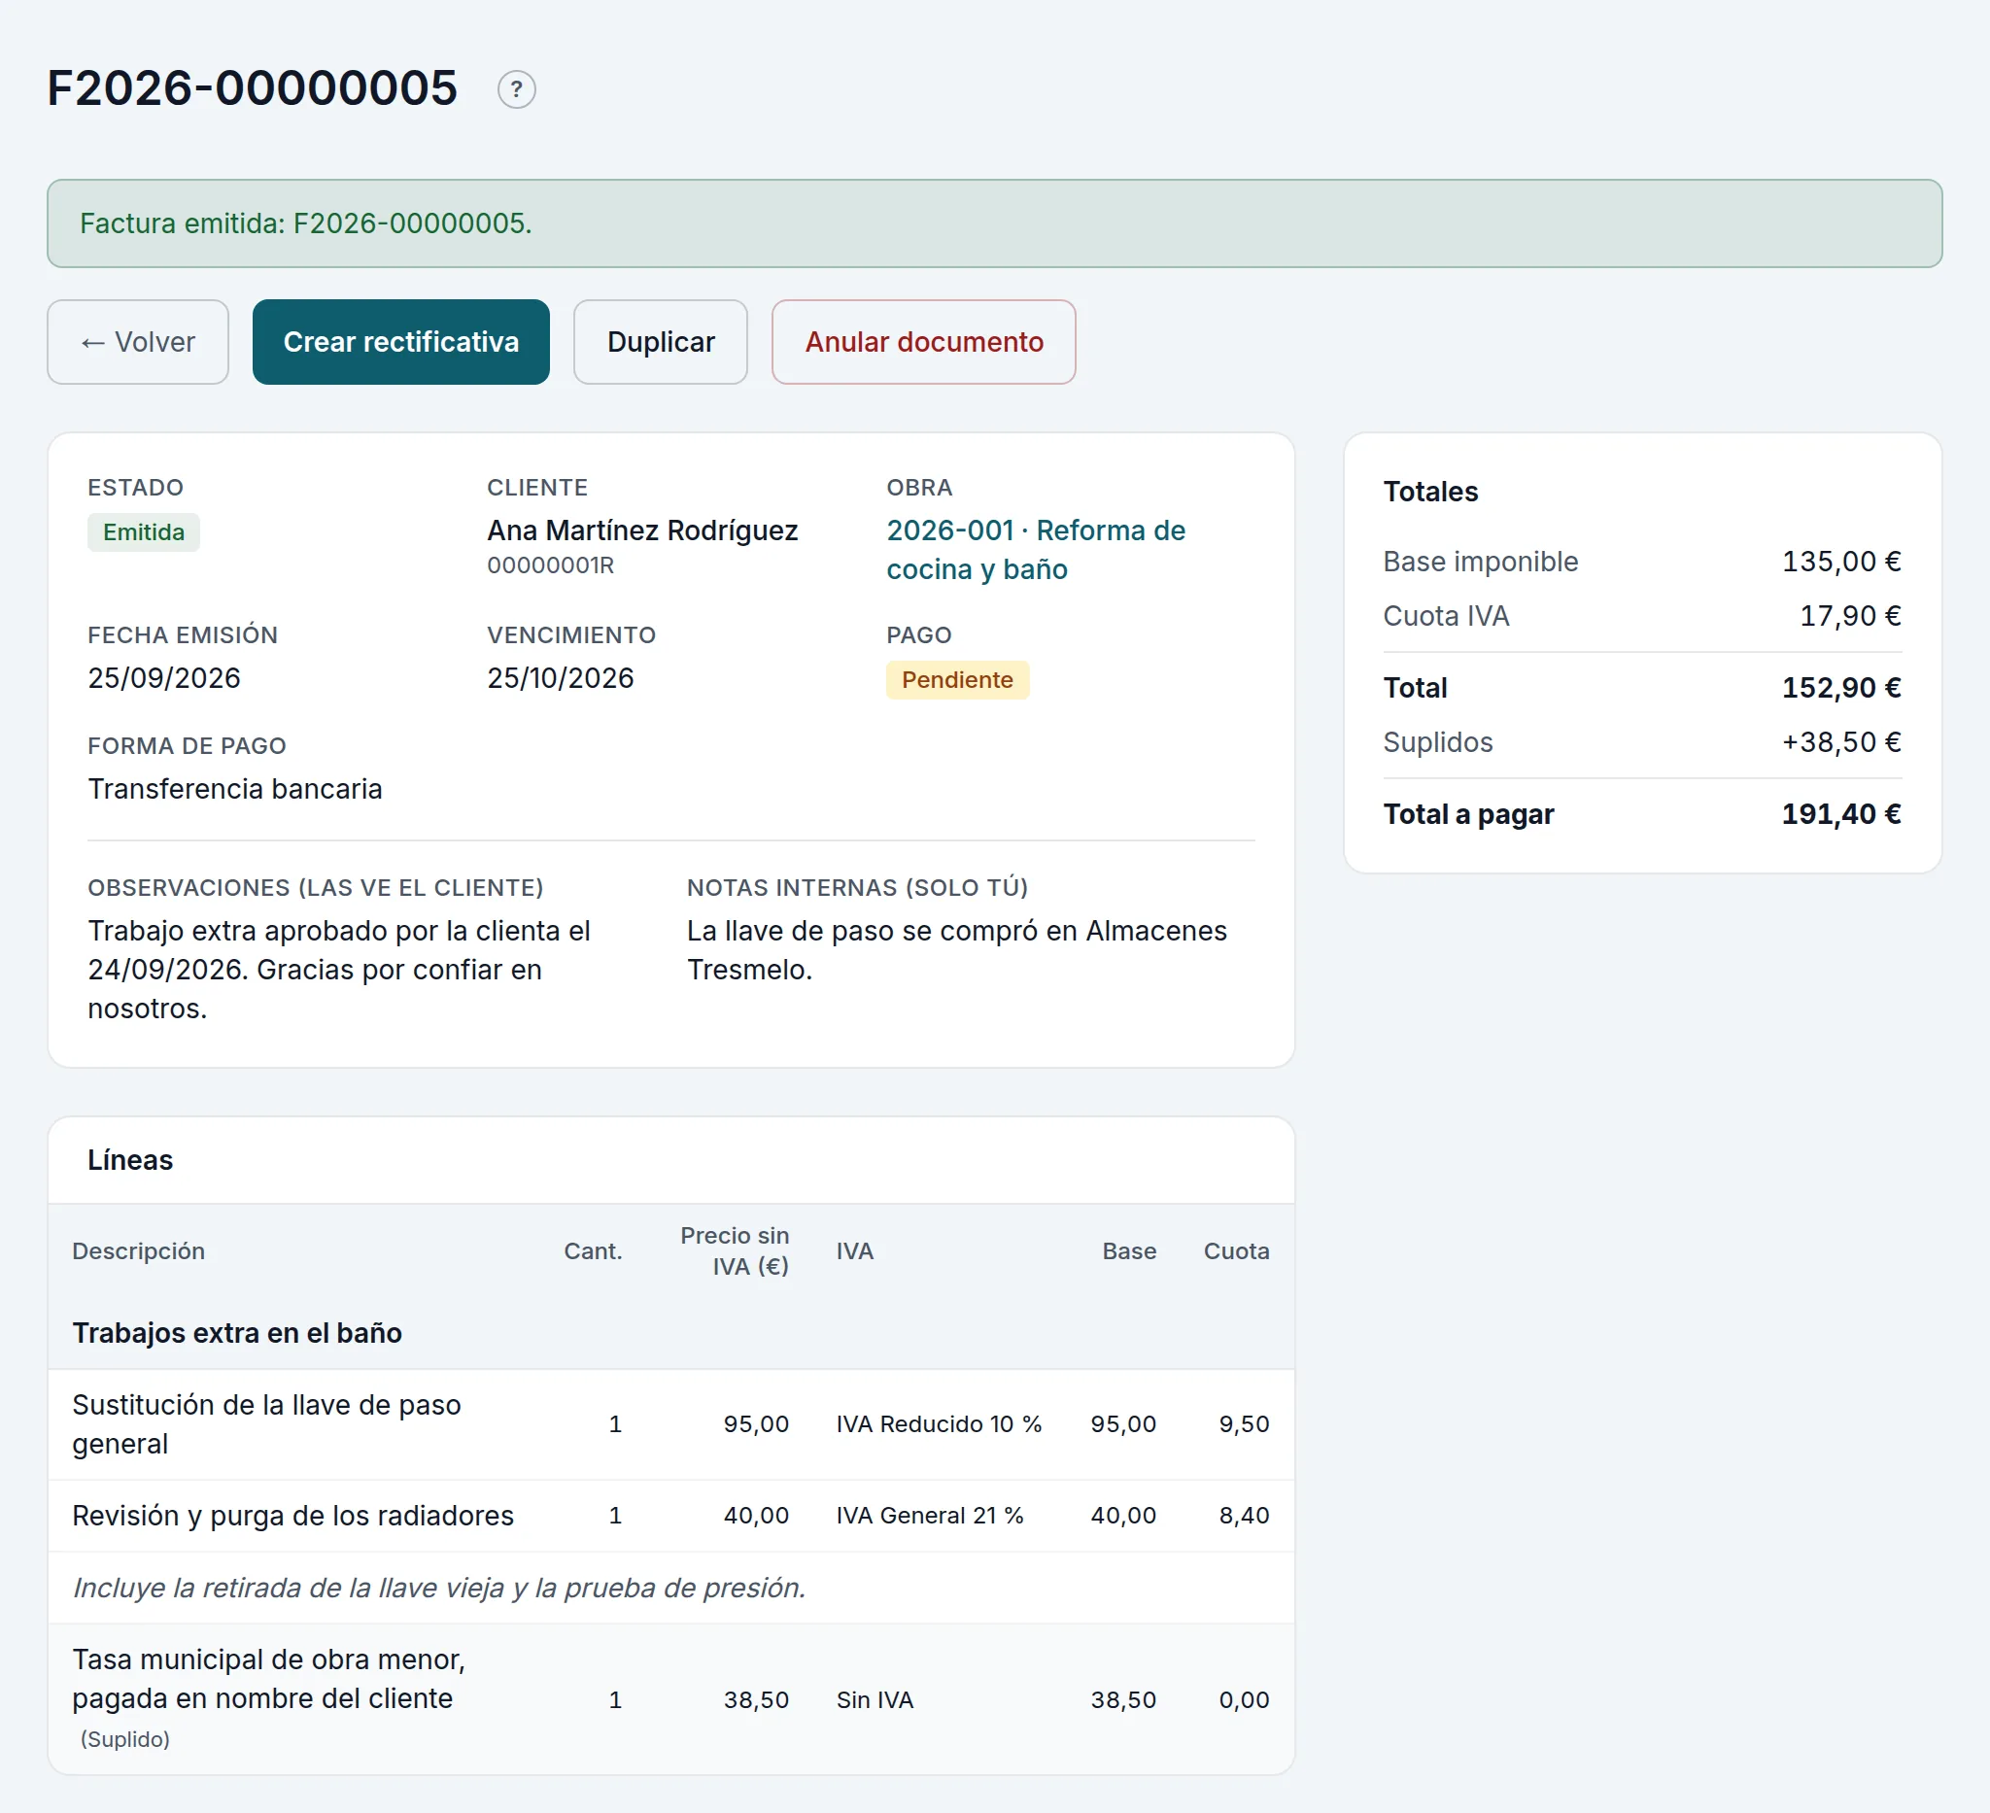Select client name Ana Martínez Rodríguez
1990x1813 pixels.
pos(642,530)
